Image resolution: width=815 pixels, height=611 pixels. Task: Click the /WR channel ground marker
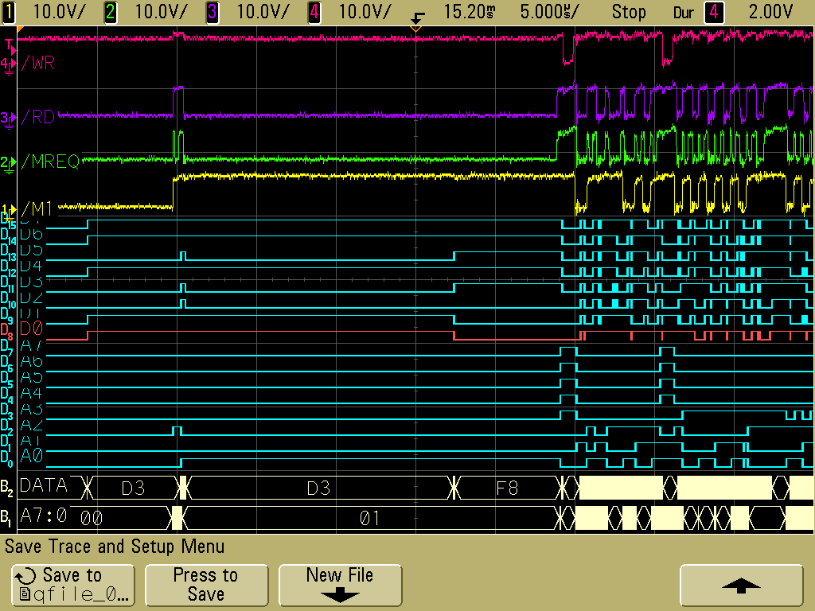[x=7, y=64]
